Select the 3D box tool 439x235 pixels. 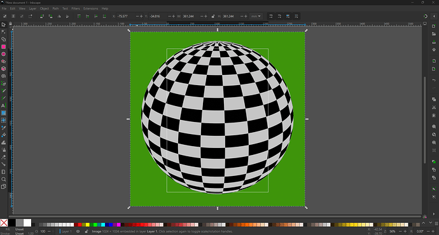[3, 69]
